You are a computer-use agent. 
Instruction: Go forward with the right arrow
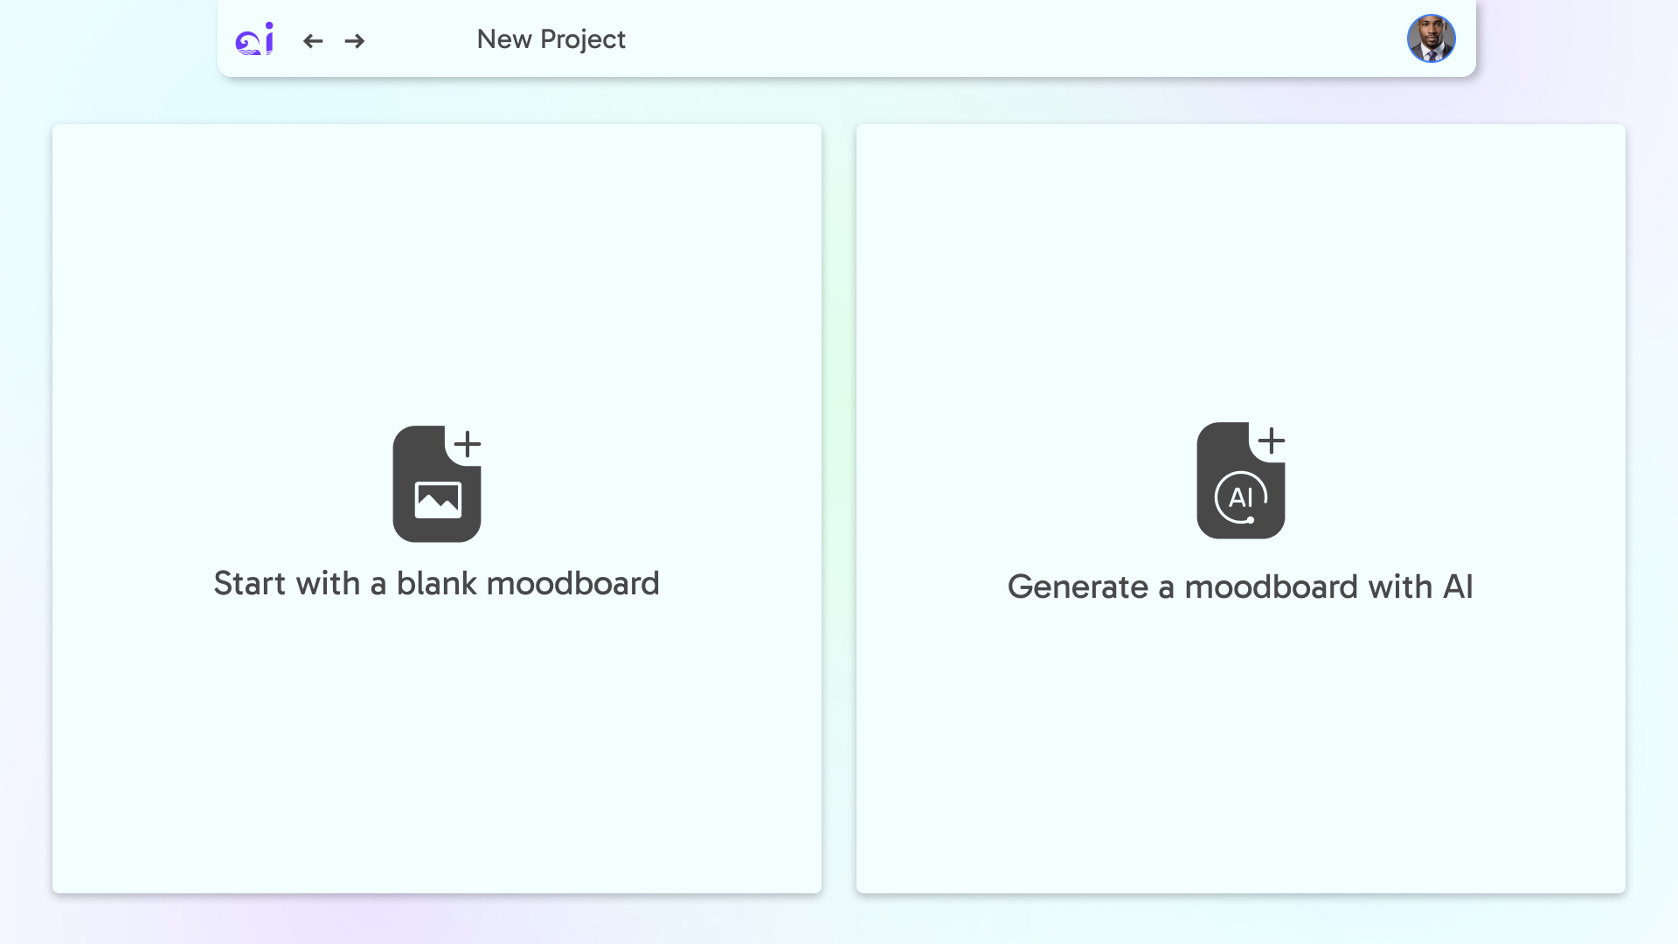[354, 41]
